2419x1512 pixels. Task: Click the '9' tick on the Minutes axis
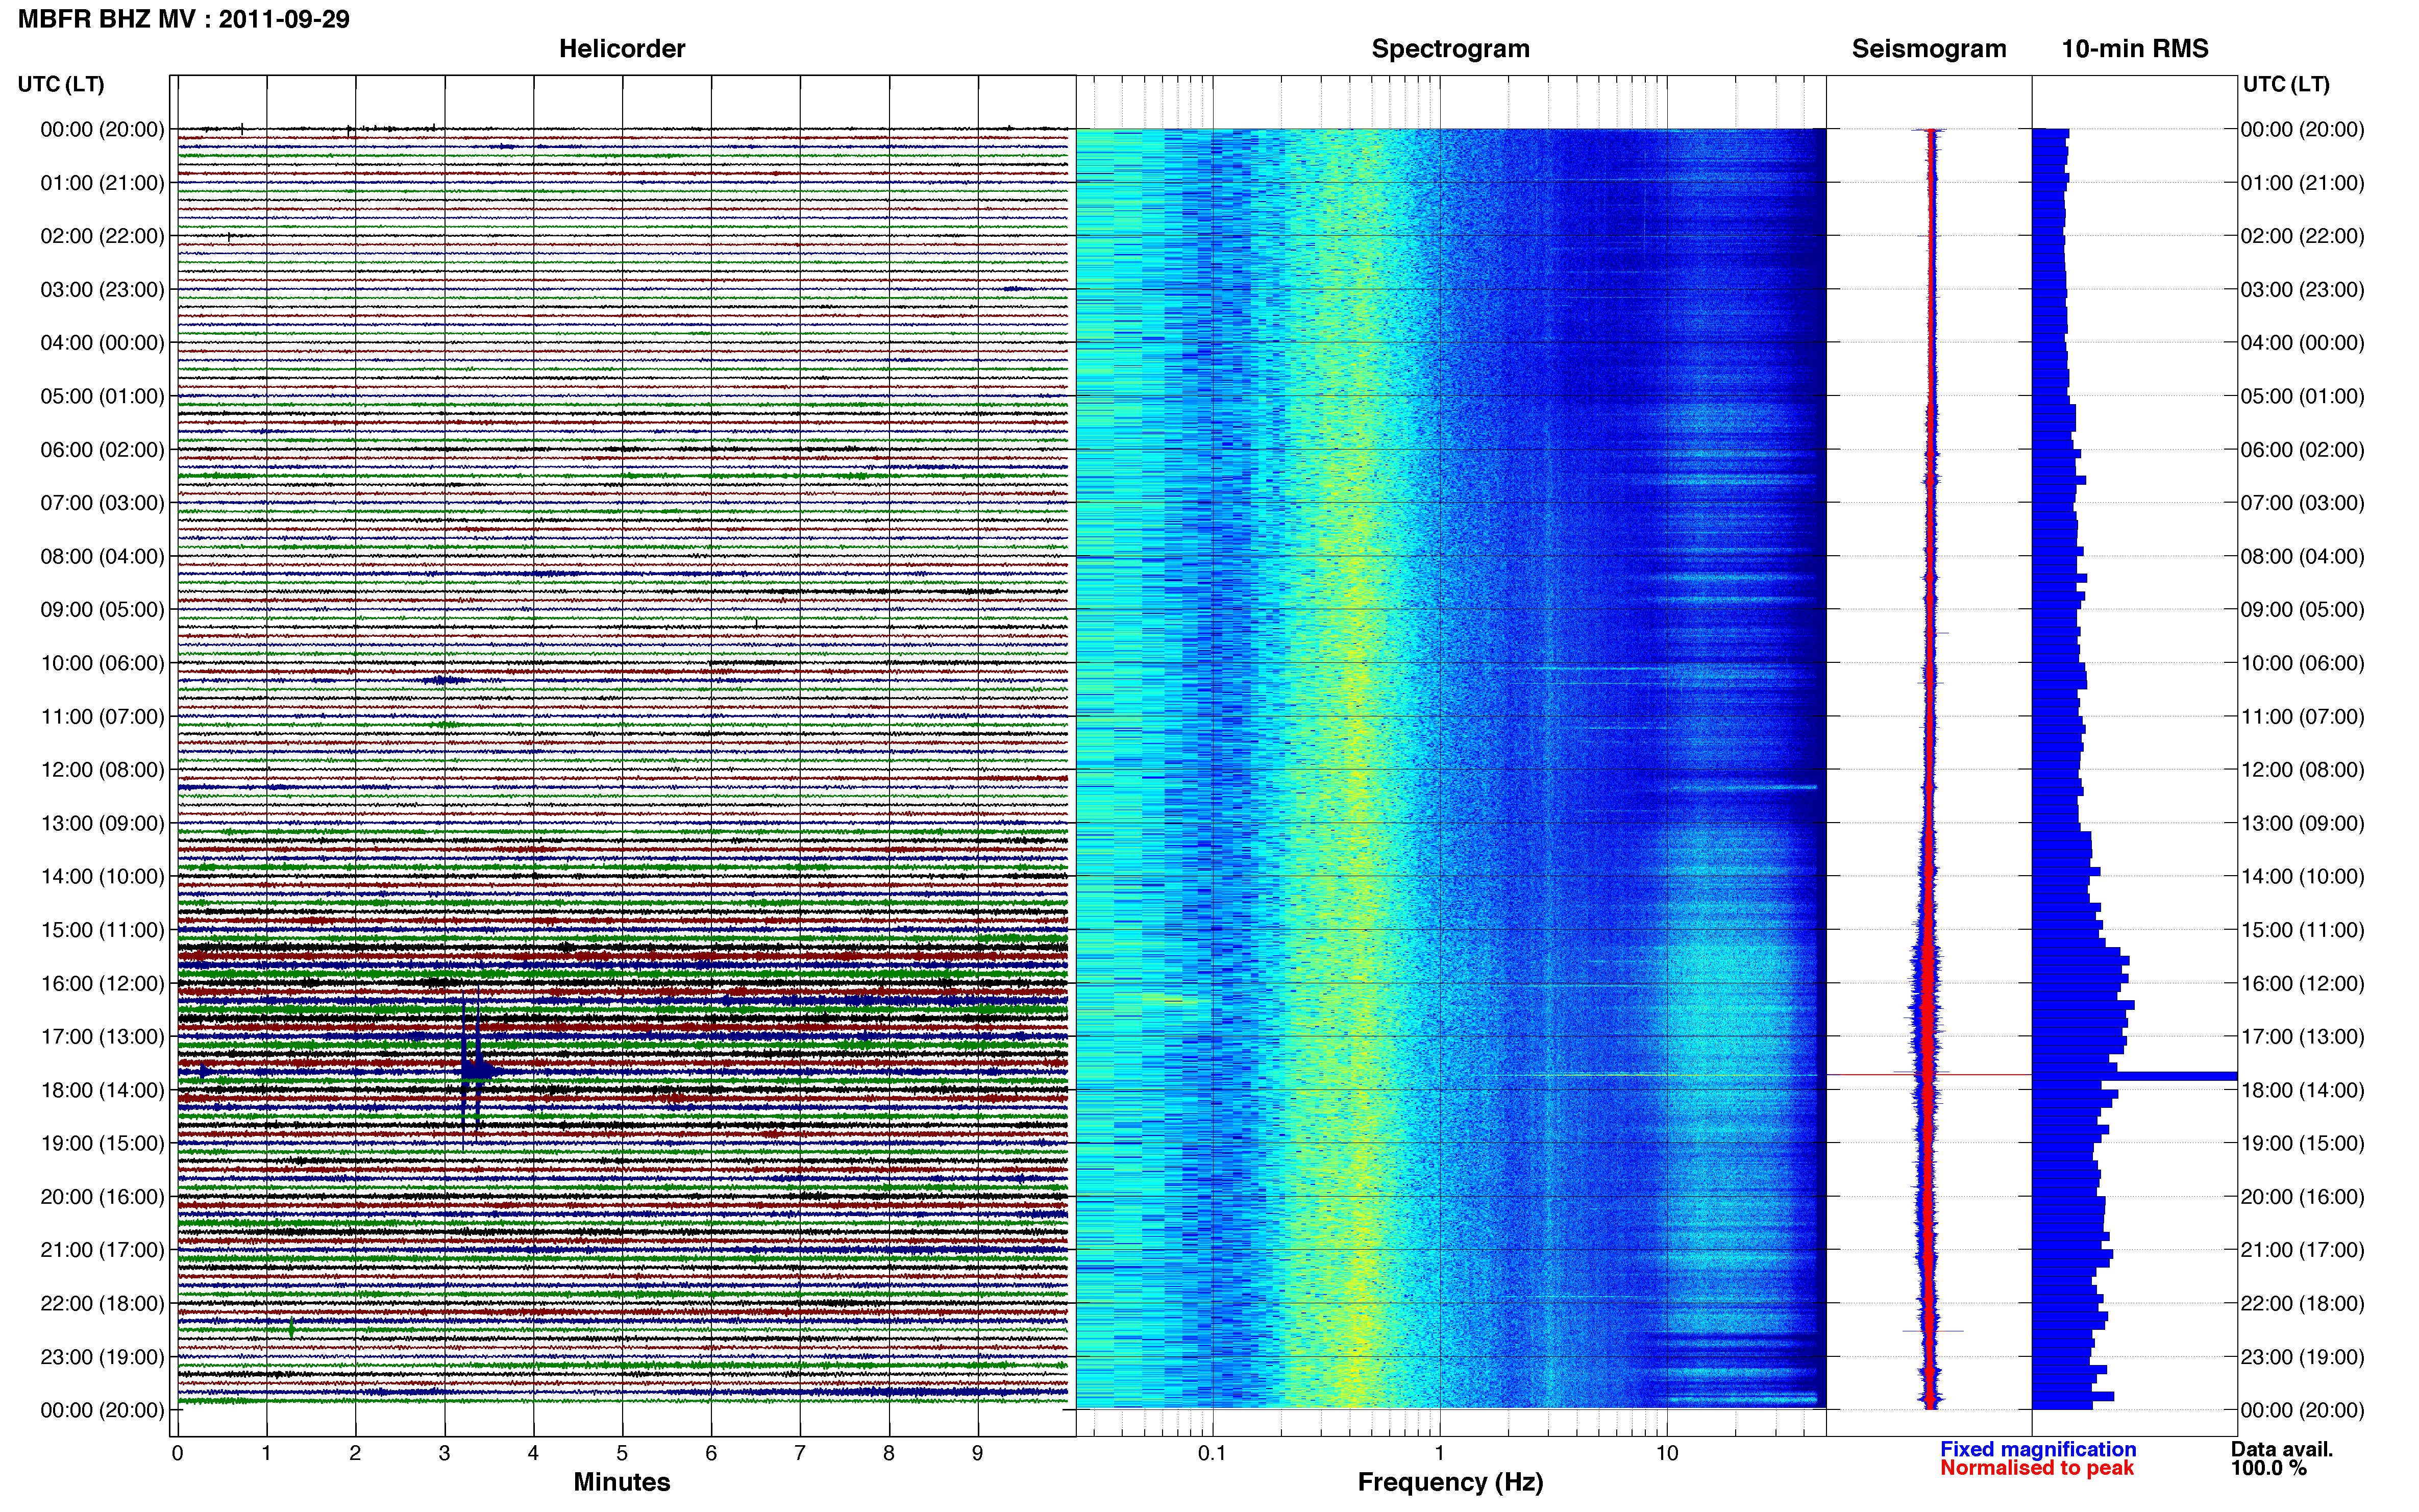click(x=978, y=1454)
